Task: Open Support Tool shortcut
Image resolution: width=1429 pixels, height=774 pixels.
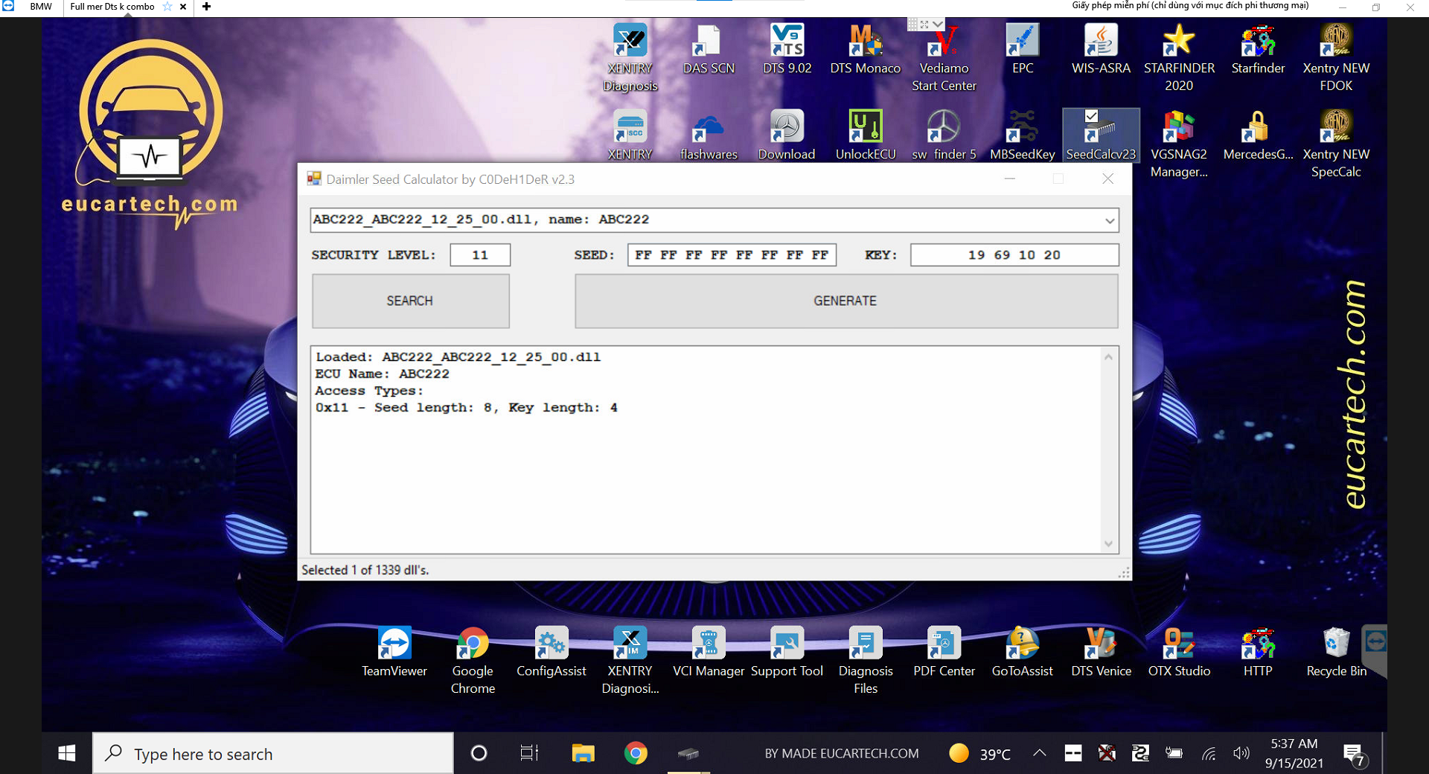Action: click(x=787, y=652)
